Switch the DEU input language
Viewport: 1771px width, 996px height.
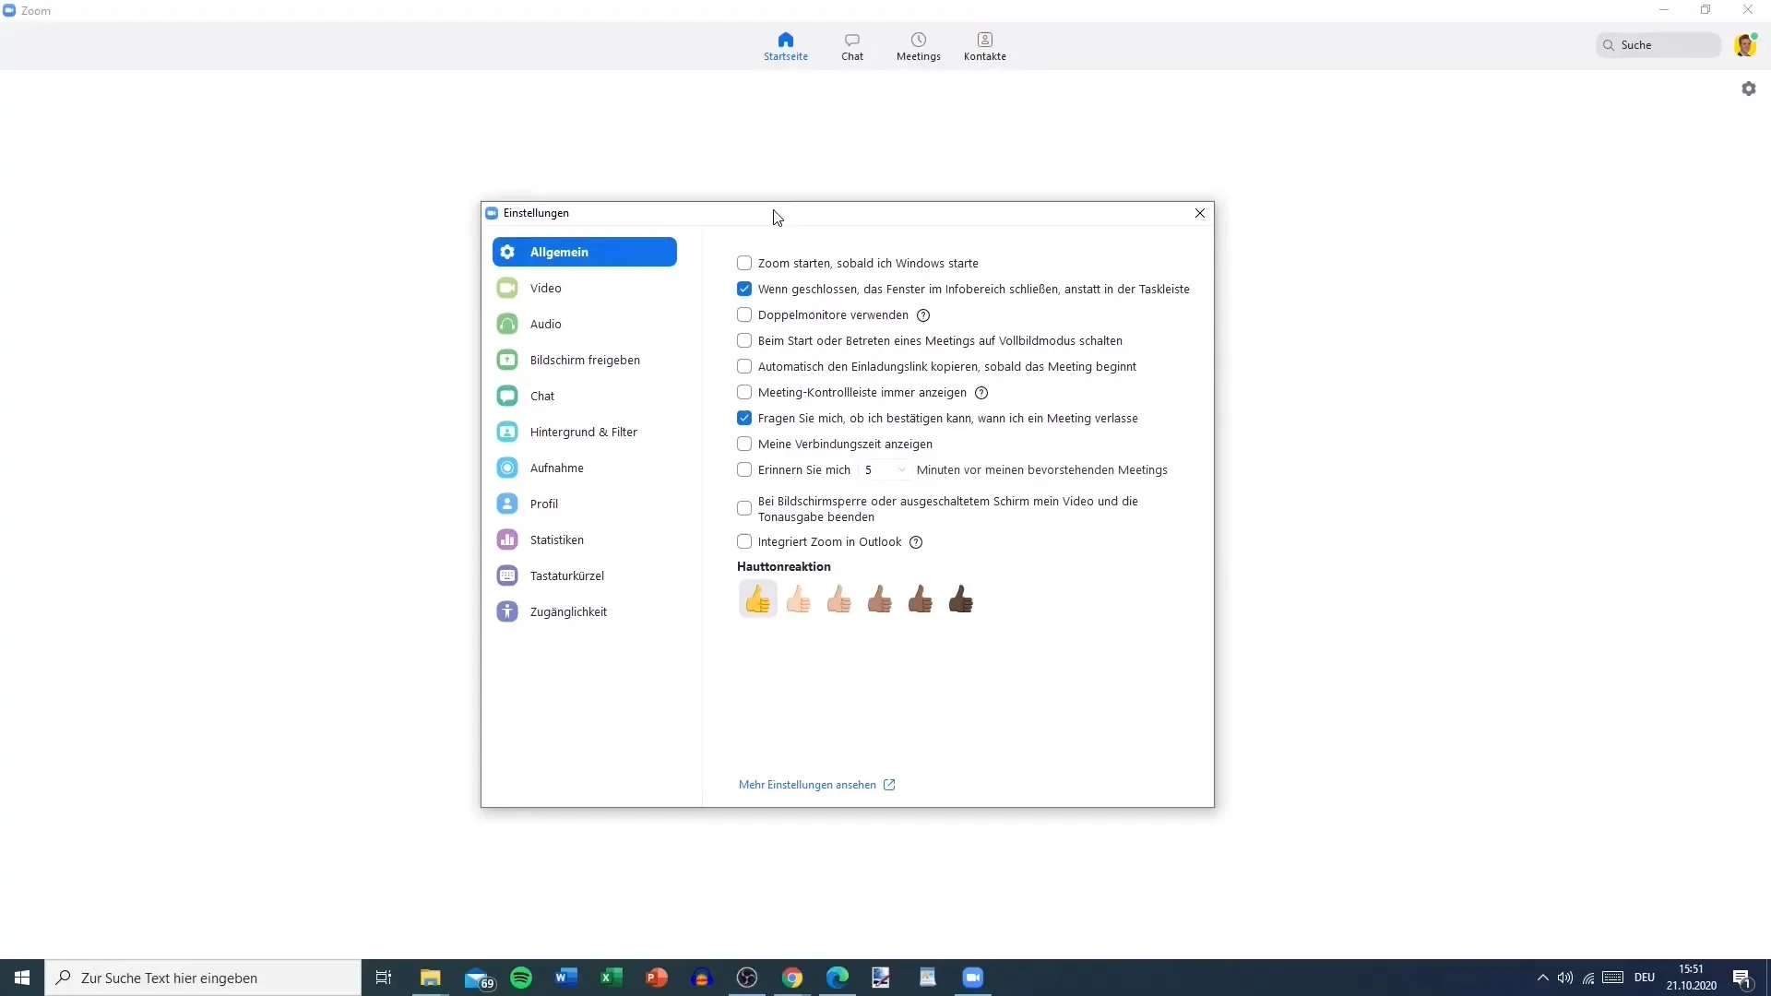(x=1645, y=978)
